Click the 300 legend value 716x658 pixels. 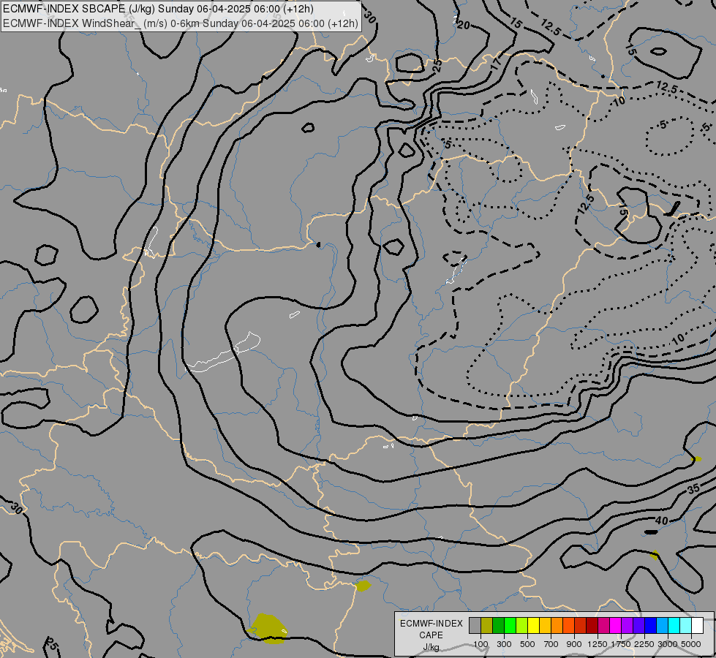(x=504, y=644)
